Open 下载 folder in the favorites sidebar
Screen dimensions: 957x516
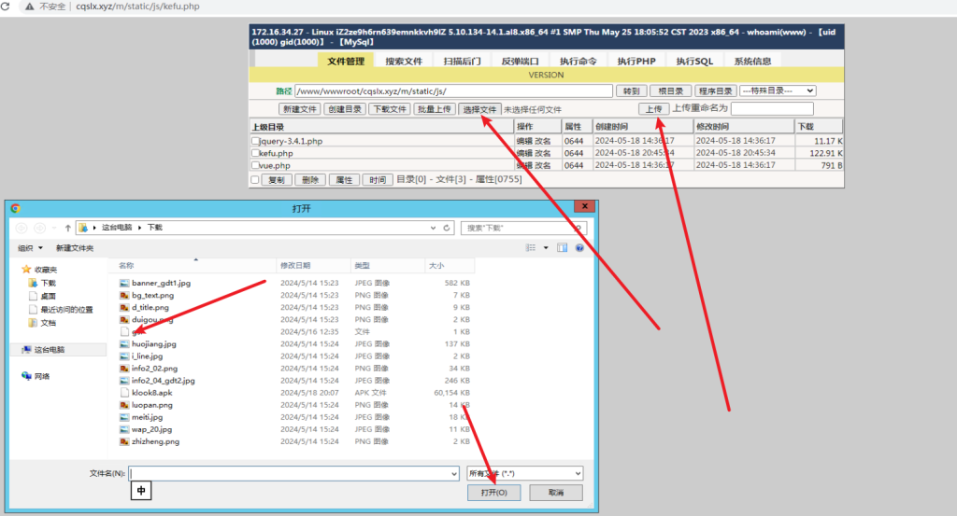pos(48,283)
